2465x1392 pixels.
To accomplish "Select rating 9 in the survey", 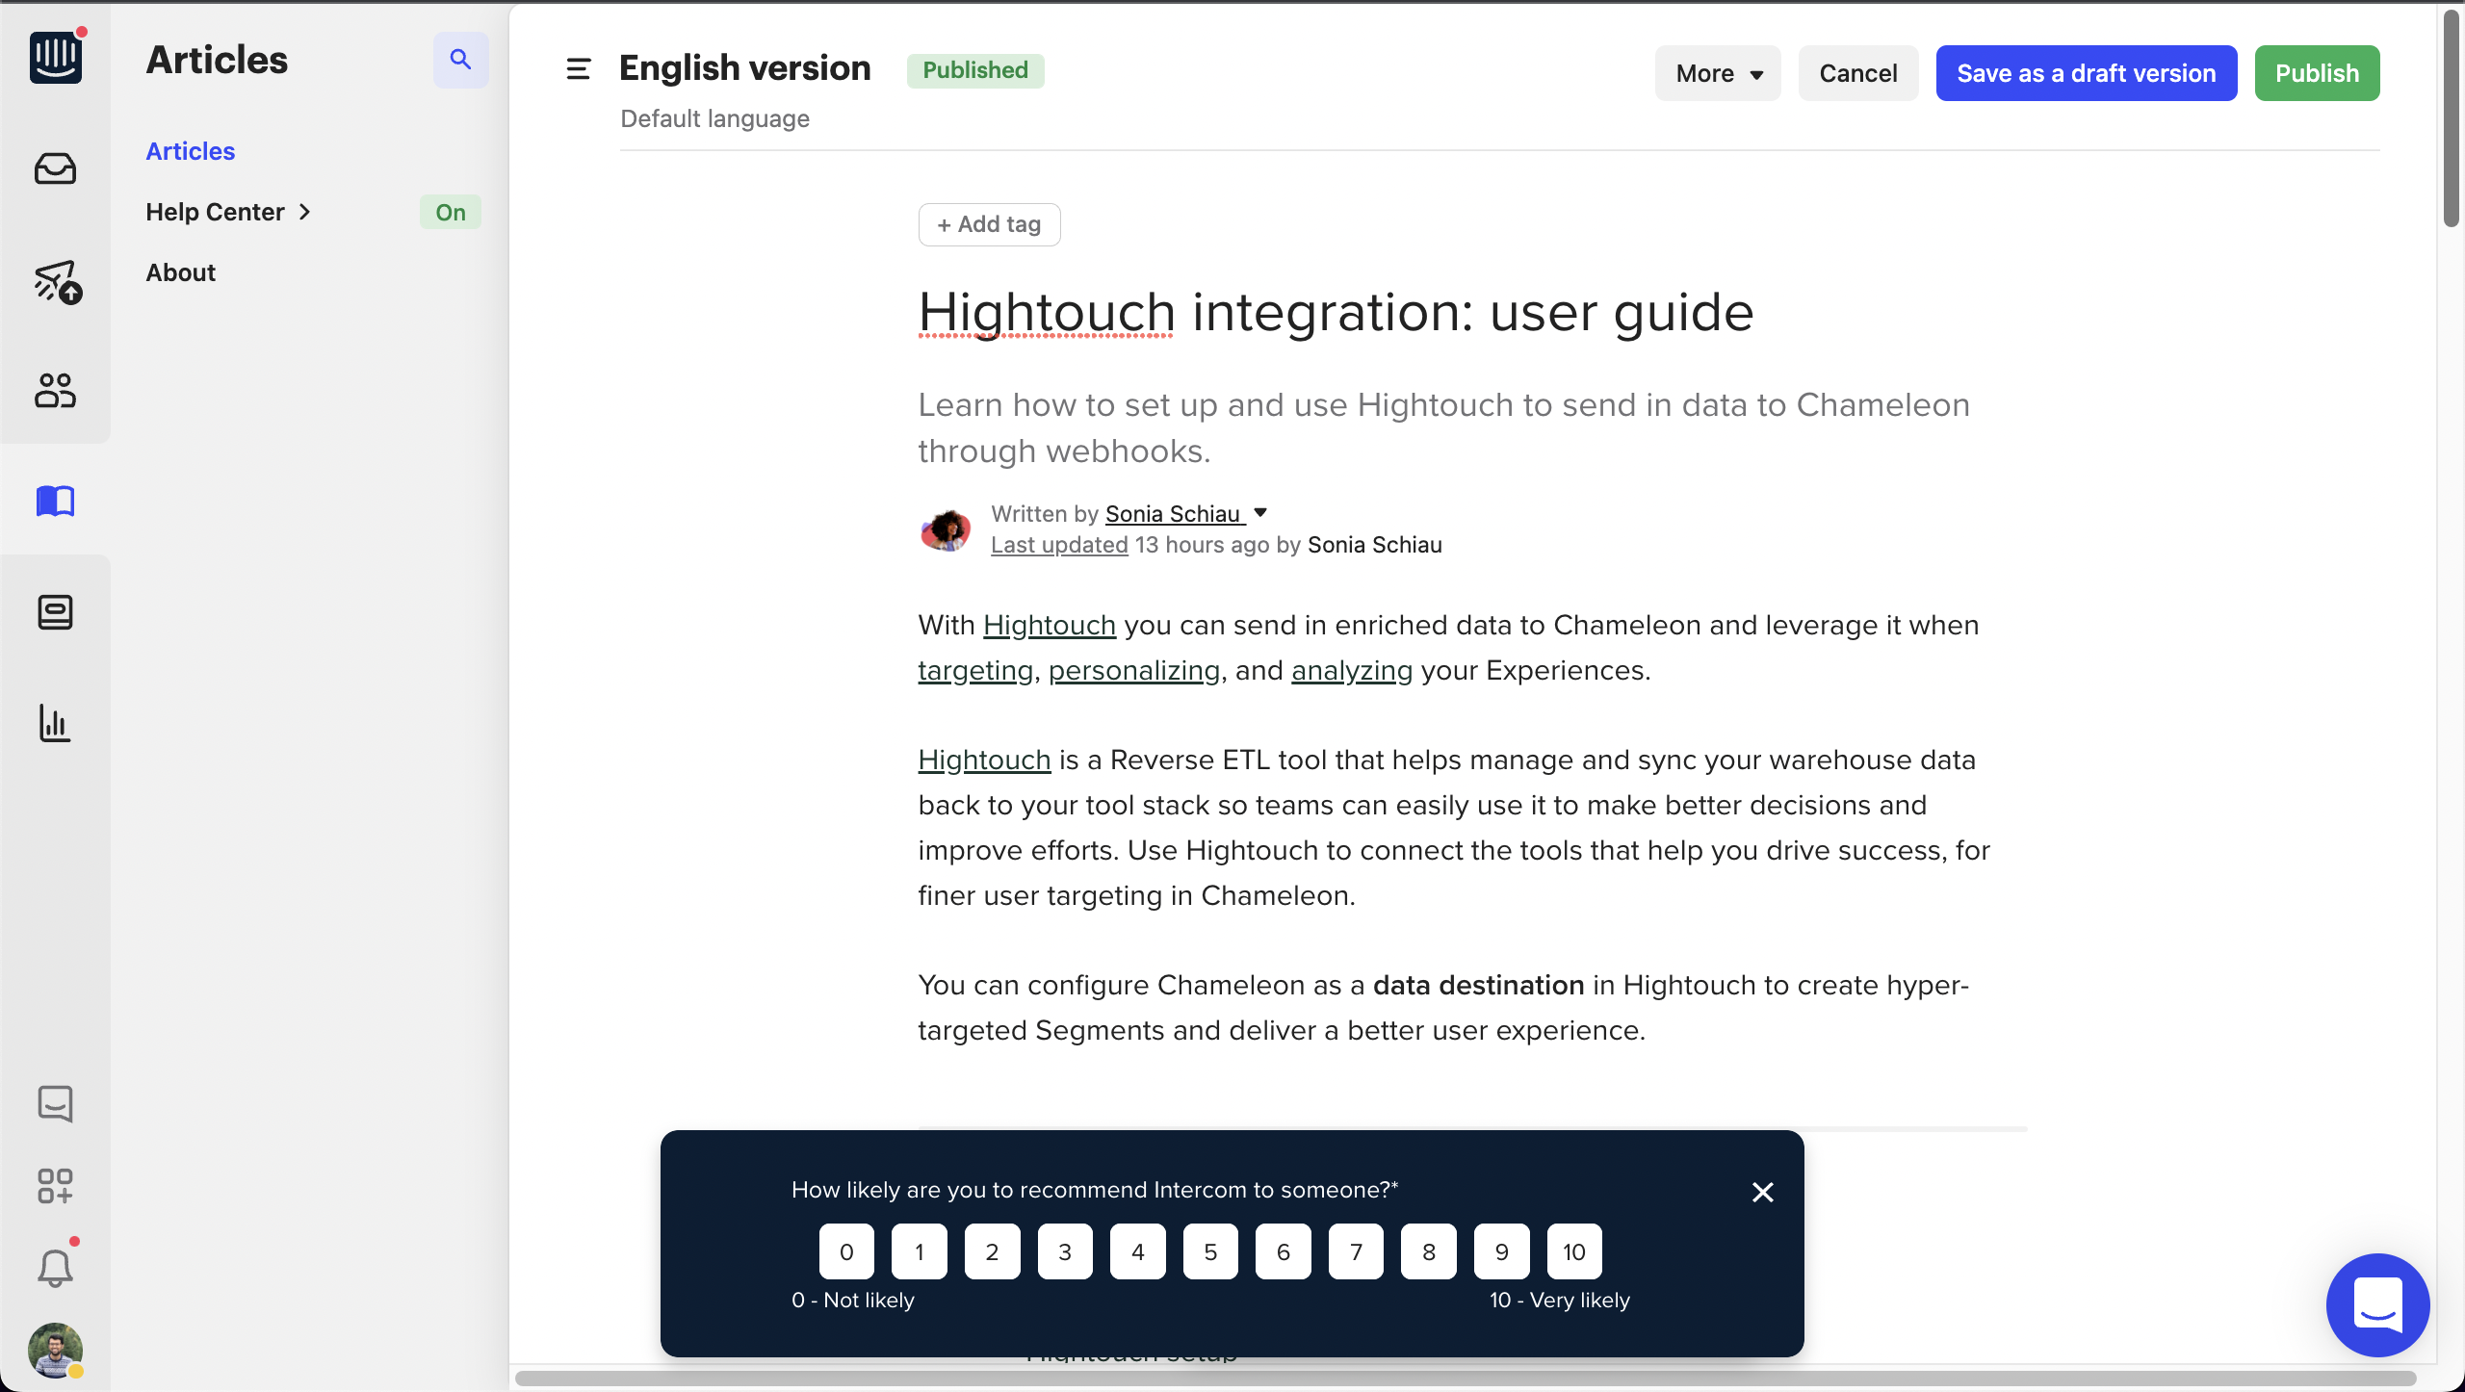I will tap(1501, 1251).
